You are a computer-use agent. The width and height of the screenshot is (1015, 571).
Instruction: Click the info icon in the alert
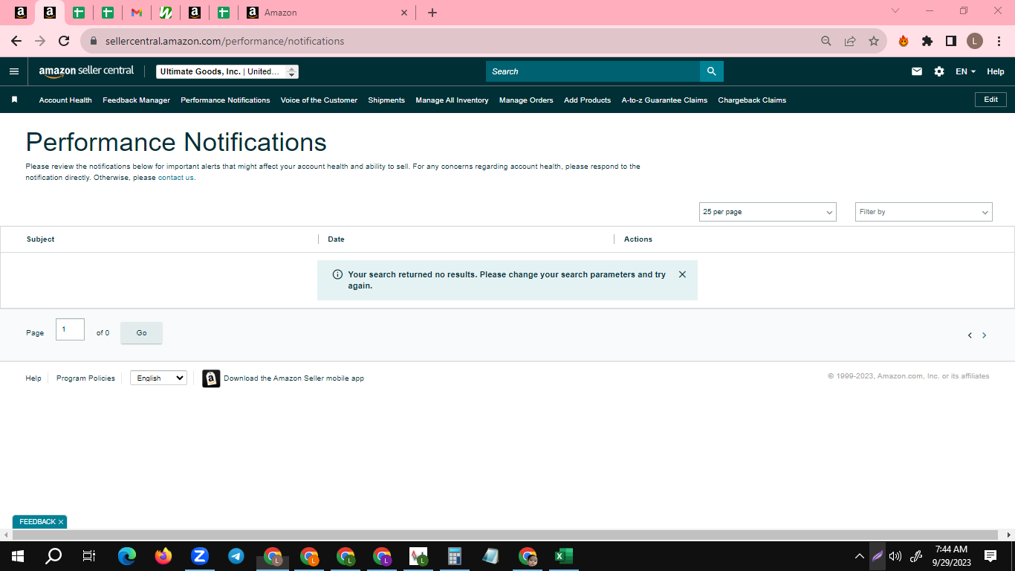(337, 274)
